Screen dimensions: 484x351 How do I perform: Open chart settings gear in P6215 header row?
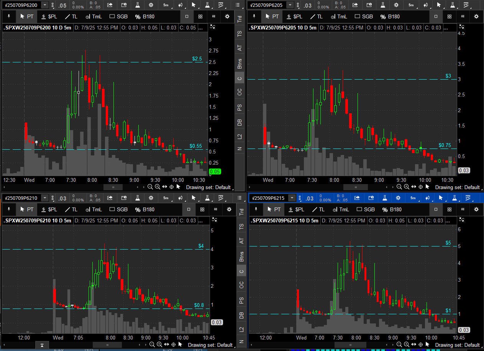[398, 198]
